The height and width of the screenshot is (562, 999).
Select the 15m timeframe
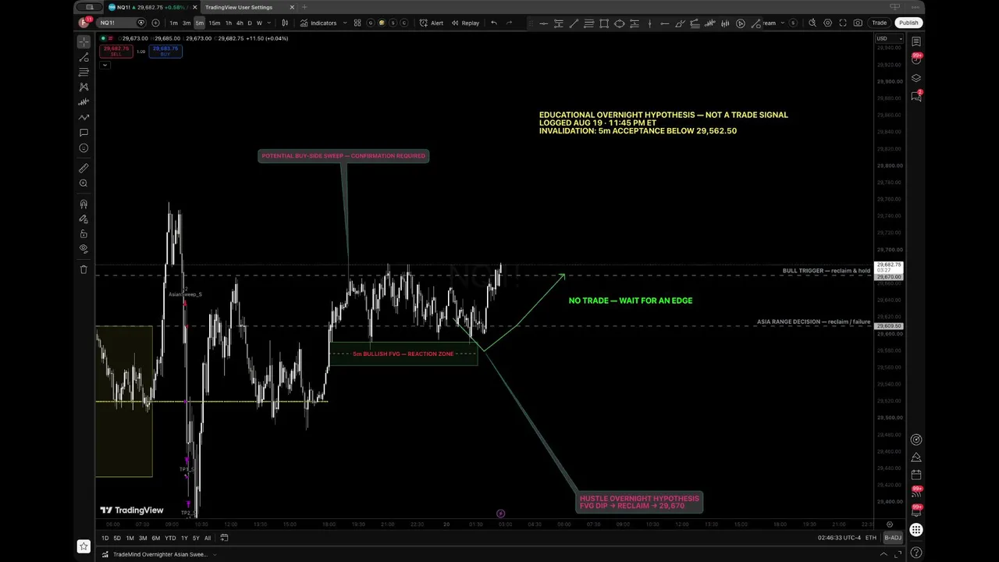point(215,23)
